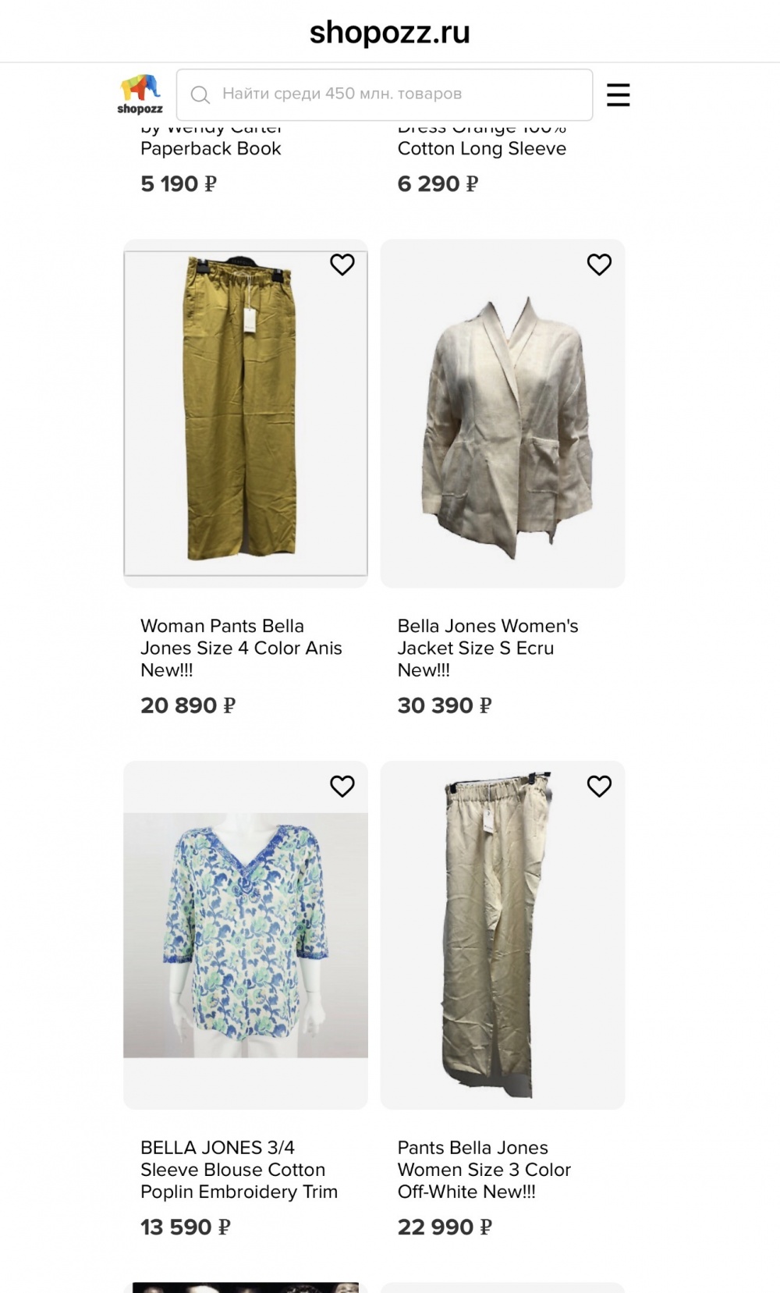
Task: Click the 30 390 ₽ jacket price
Action: tap(445, 705)
